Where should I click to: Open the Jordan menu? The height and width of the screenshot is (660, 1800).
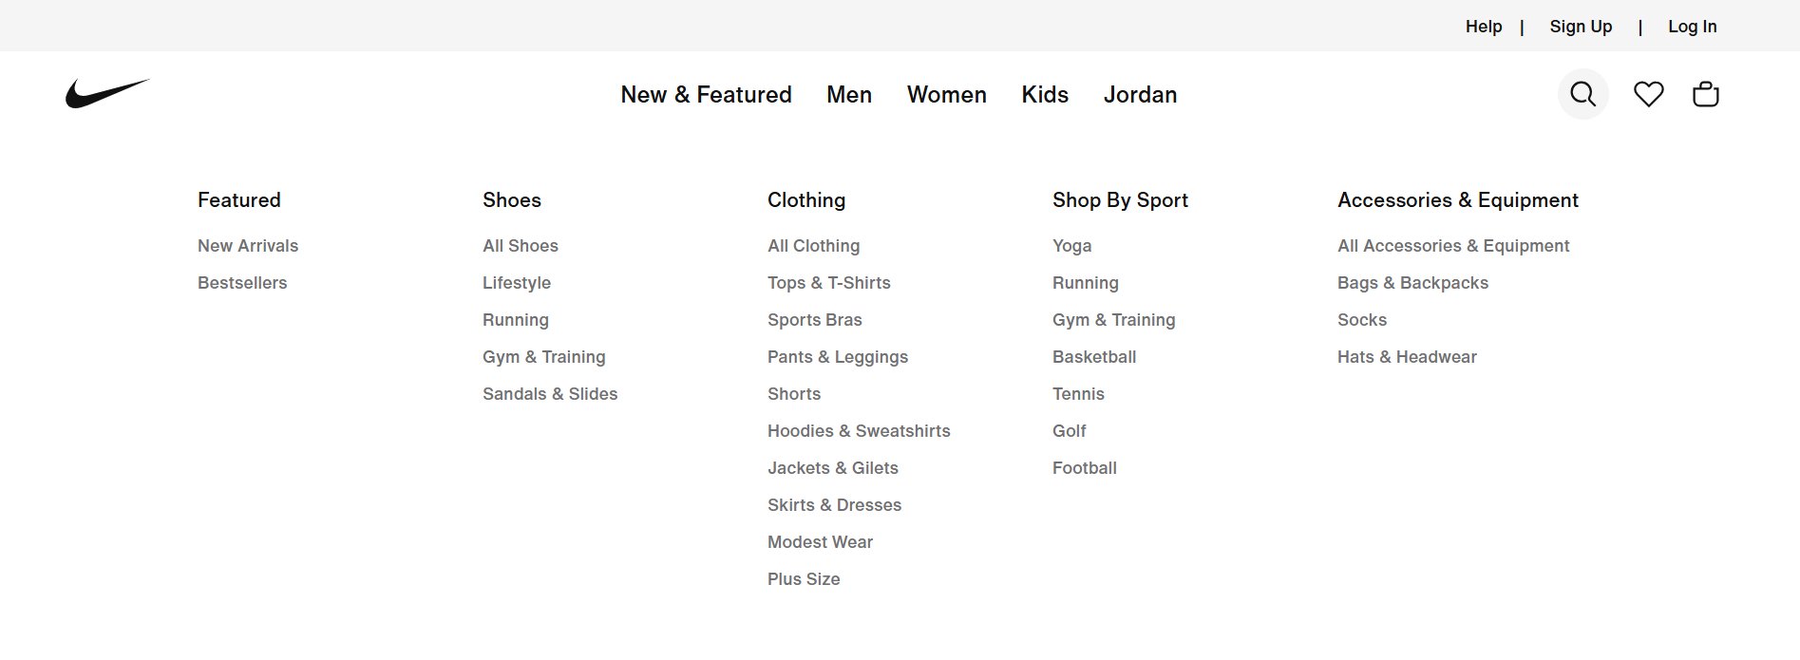click(1140, 94)
